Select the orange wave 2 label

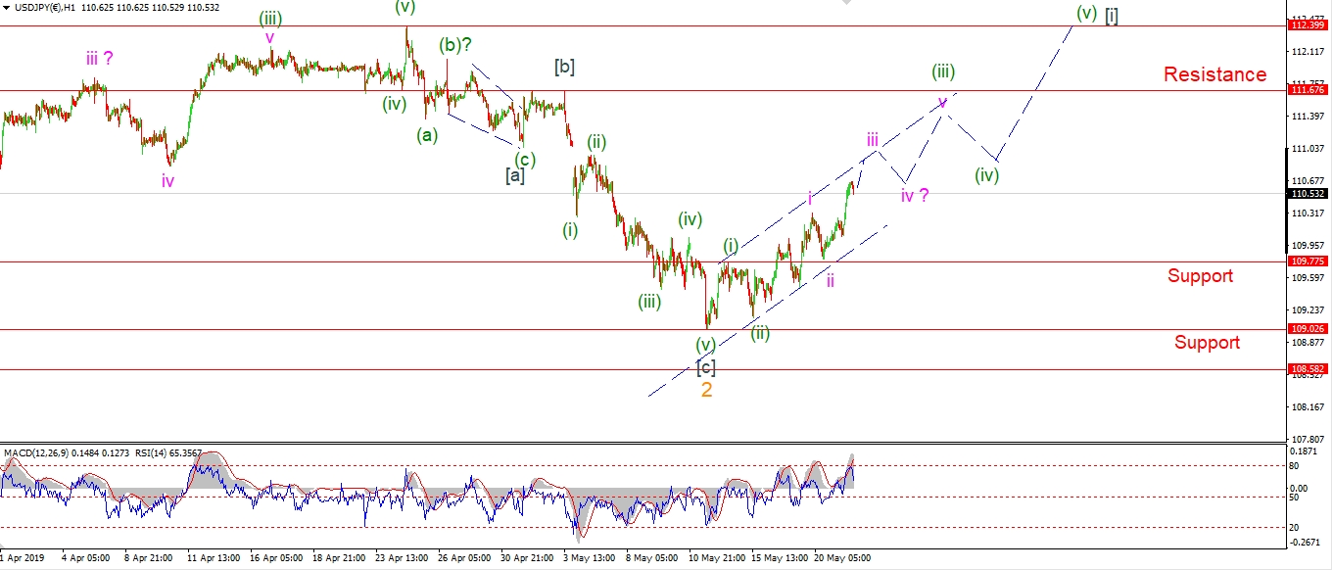coord(706,390)
